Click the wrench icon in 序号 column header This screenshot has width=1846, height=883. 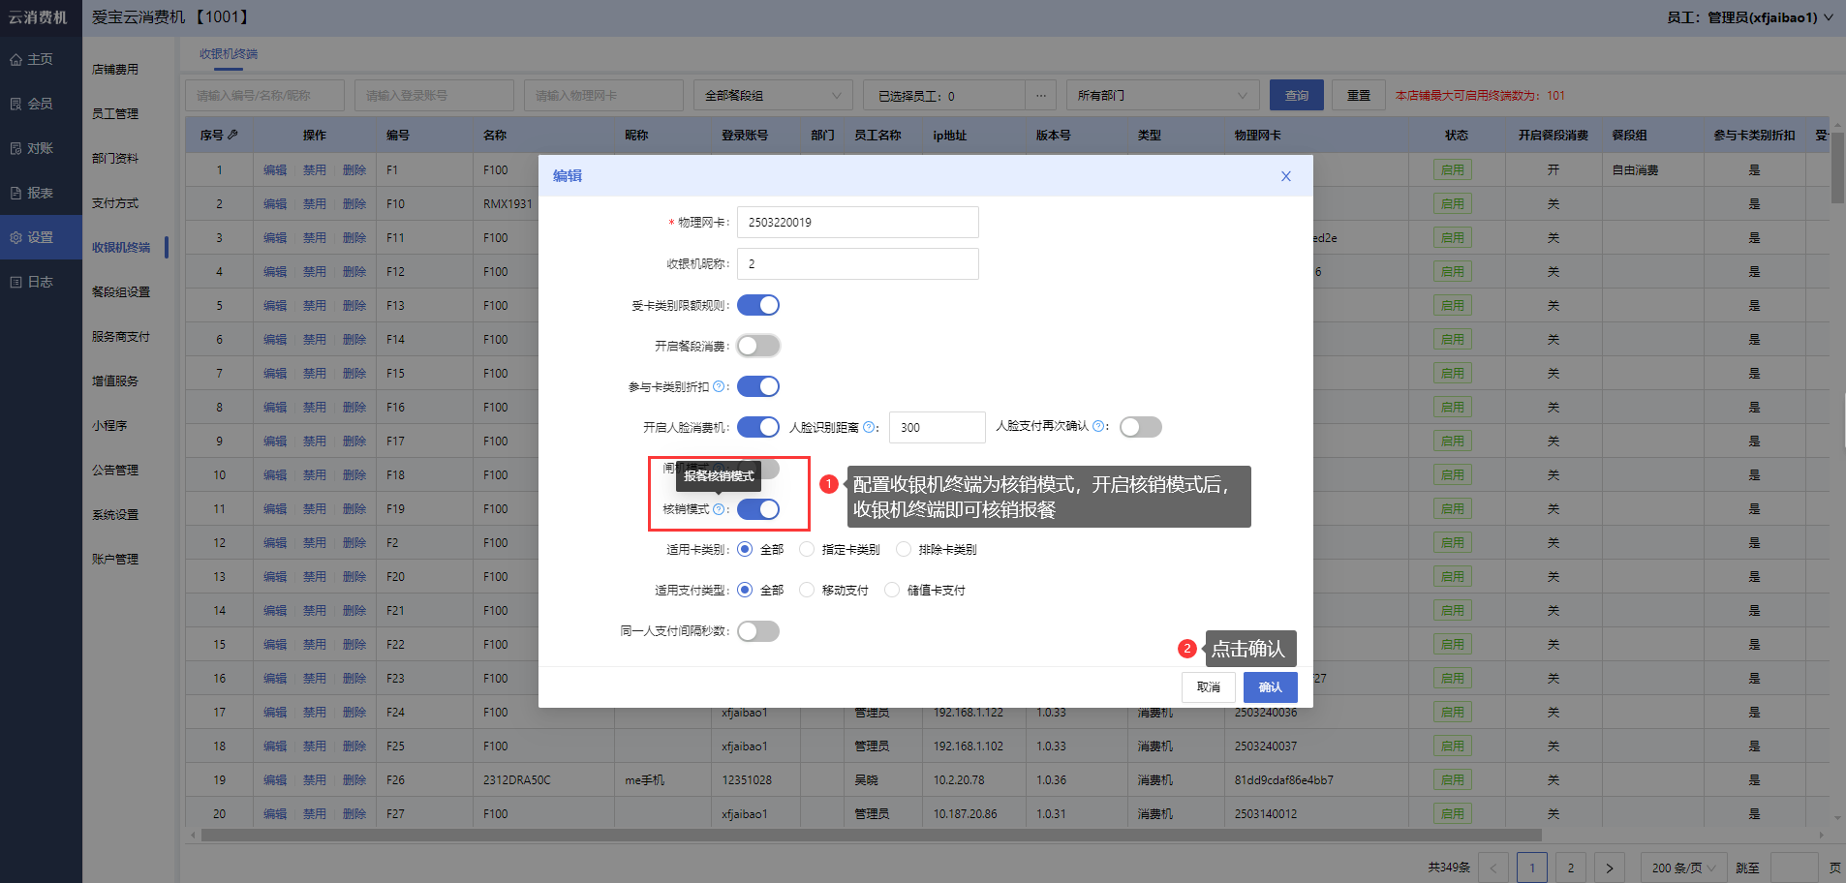233,135
